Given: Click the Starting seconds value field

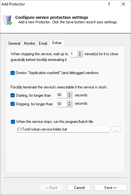Looking at the screenshot, I should (62, 95).
